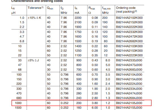This screenshot has height=110, width=157.
Task: Click the Qmin column header
Action: point(50,8)
